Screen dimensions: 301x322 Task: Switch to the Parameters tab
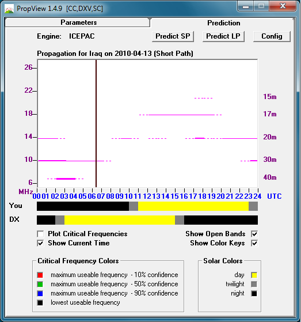pos(78,22)
